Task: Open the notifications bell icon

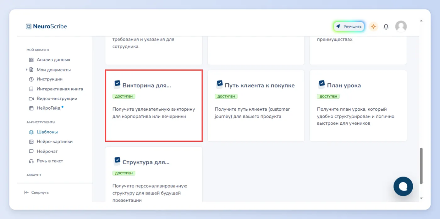Action: click(x=386, y=27)
